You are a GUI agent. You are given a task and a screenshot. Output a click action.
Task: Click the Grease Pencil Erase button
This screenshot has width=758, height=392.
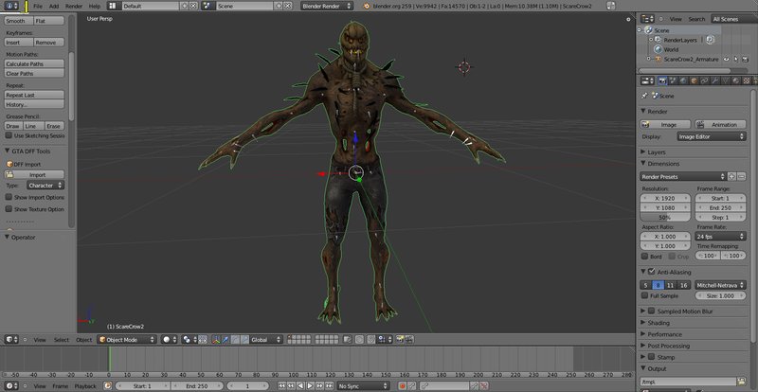54,126
